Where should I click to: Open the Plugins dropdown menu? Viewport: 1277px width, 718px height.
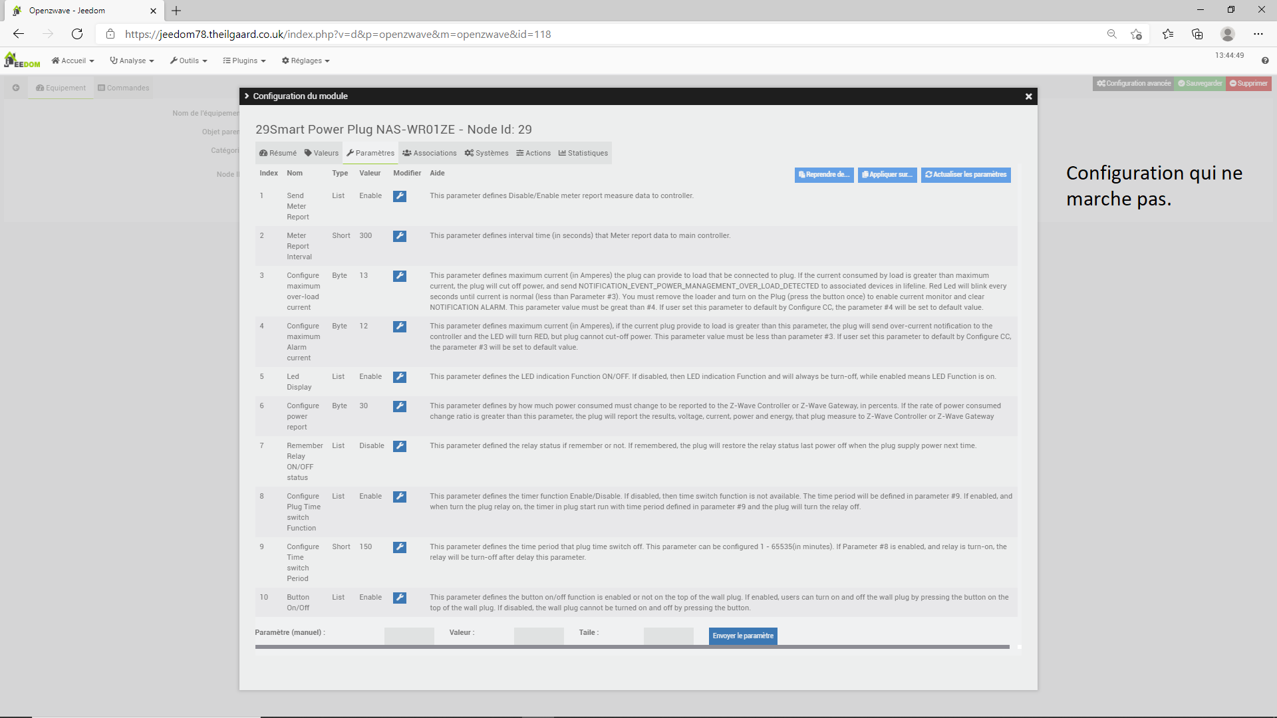(x=245, y=60)
